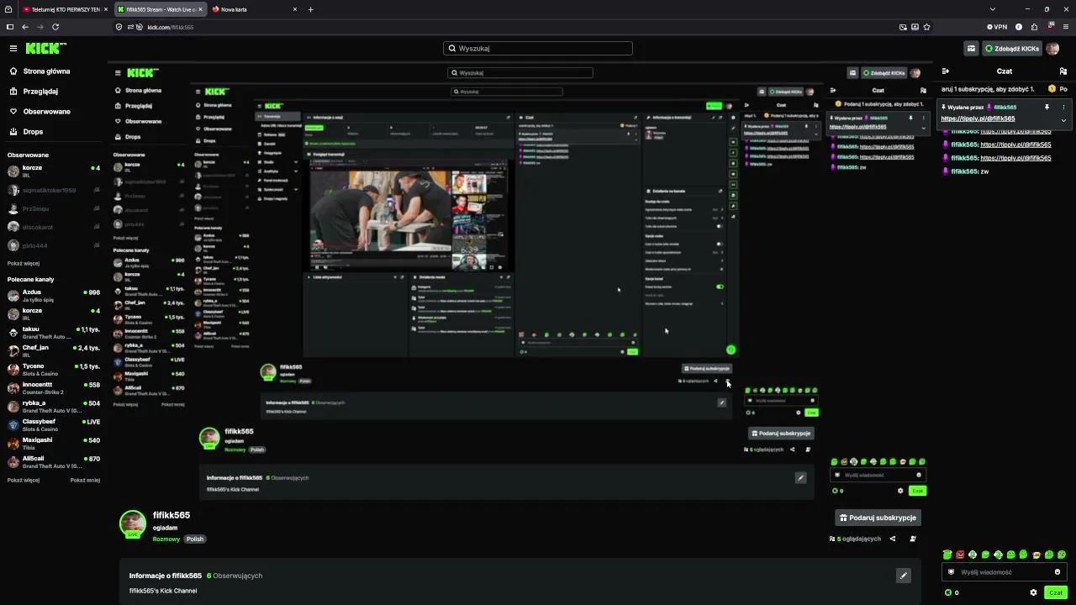1076x605 pixels.
Task: Click the Zdobądź KICKs button
Action: click(x=1012, y=49)
